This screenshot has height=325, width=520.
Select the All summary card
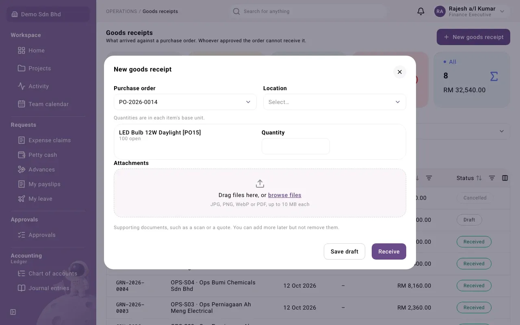pos(472,80)
